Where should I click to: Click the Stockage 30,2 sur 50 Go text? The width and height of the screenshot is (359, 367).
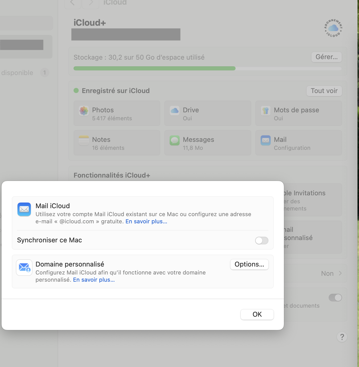pyautogui.click(x=139, y=57)
